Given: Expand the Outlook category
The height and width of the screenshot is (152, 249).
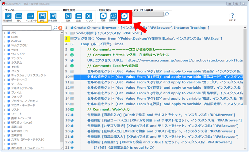Looking at the screenshot, I should coord(5,41).
